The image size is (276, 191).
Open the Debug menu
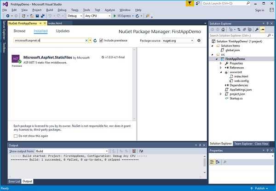click(62, 10)
